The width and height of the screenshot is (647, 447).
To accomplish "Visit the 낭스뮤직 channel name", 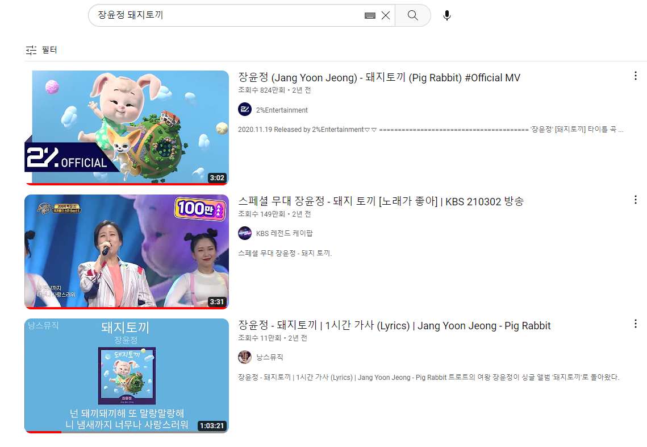I will (x=269, y=357).
